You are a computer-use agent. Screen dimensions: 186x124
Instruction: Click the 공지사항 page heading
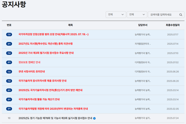14,4
